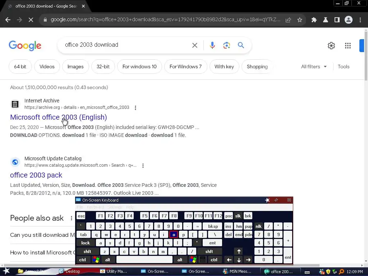The image size is (368, 276).
Task: Search by image with Google Lens icon
Action: [226, 45]
